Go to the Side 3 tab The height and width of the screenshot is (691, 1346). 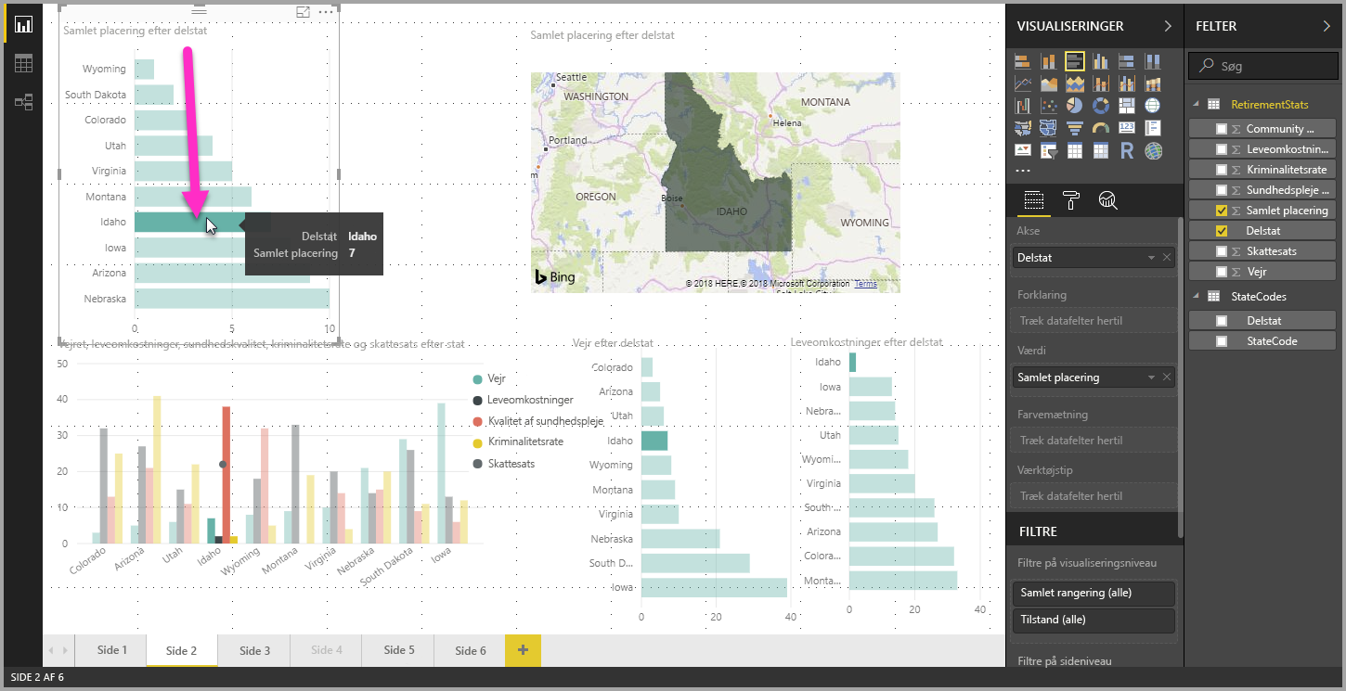pyautogui.click(x=254, y=650)
